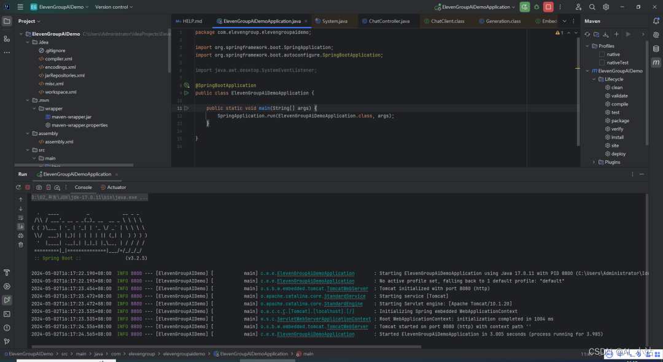Switch to the HELP.md tab
The image size is (663, 362).
click(189, 21)
